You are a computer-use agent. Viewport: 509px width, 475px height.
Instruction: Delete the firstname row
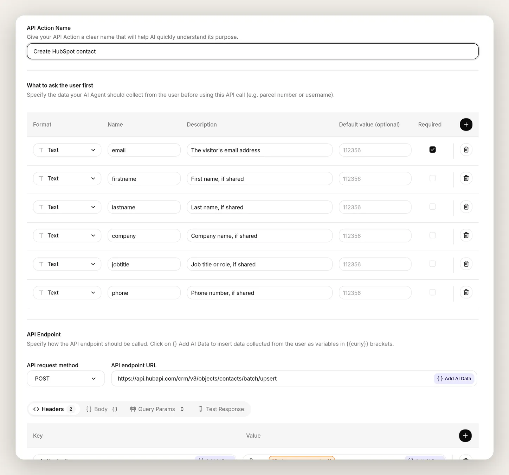pos(466,178)
